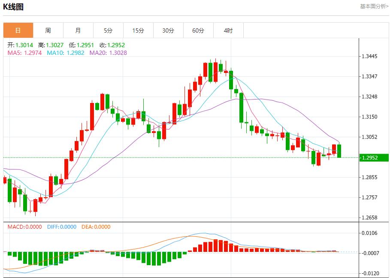Select the 30分 timeframe tab
The image size is (390, 278).
[x=168, y=30]
